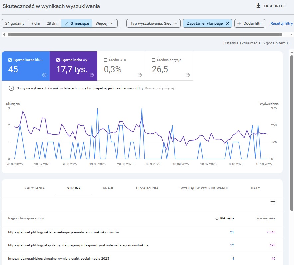The image size is (294, 265).
Task: Remove the +fanpage query filter chip
Action: click(227, 23)
